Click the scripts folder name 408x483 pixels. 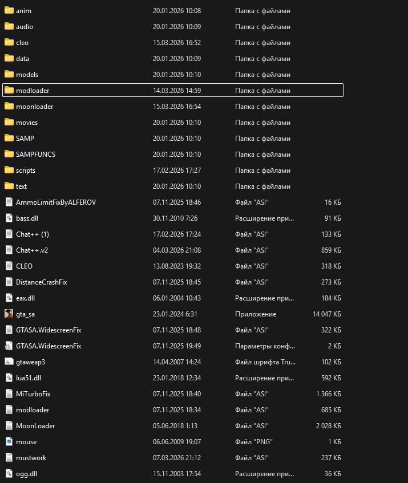click(25, 171)
